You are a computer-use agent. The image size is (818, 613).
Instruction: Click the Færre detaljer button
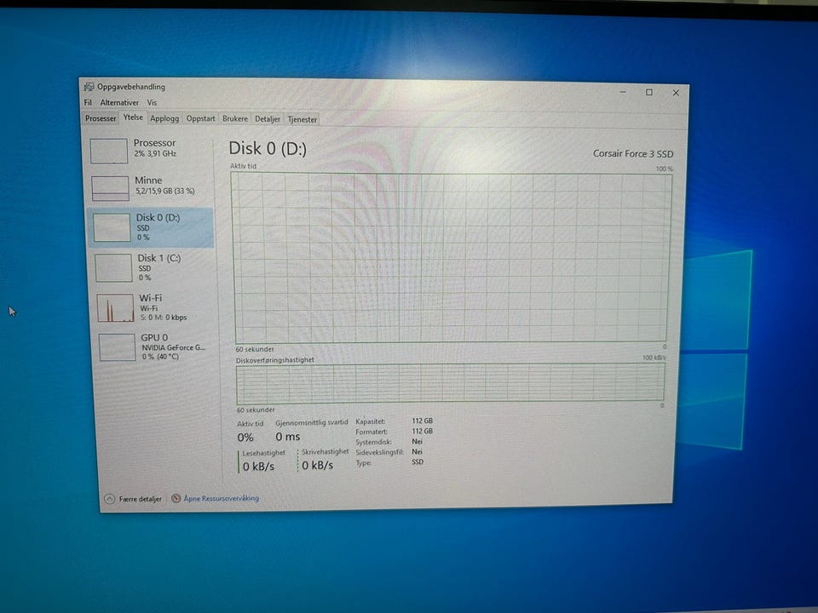coord(133,499)
